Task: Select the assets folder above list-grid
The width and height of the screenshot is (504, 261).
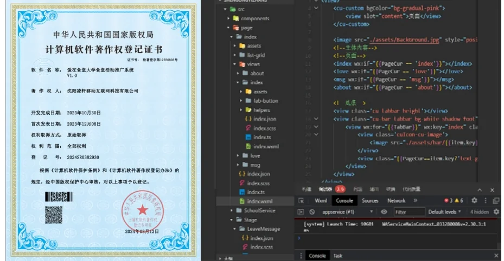Action: pos(254,46)
